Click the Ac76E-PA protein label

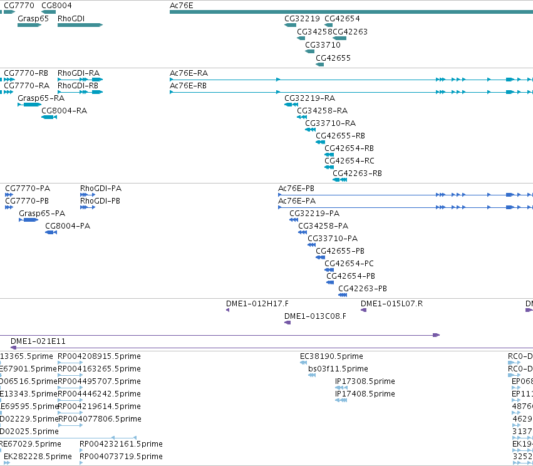coord(297,201)
